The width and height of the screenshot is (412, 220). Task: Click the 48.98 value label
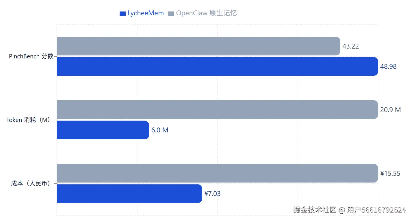coord(388,66)
